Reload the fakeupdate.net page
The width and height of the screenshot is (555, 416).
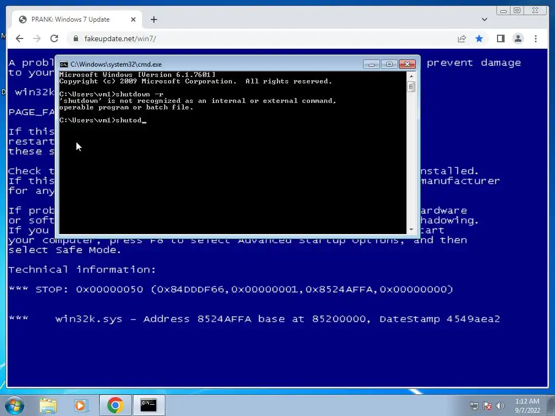[54, 38]
